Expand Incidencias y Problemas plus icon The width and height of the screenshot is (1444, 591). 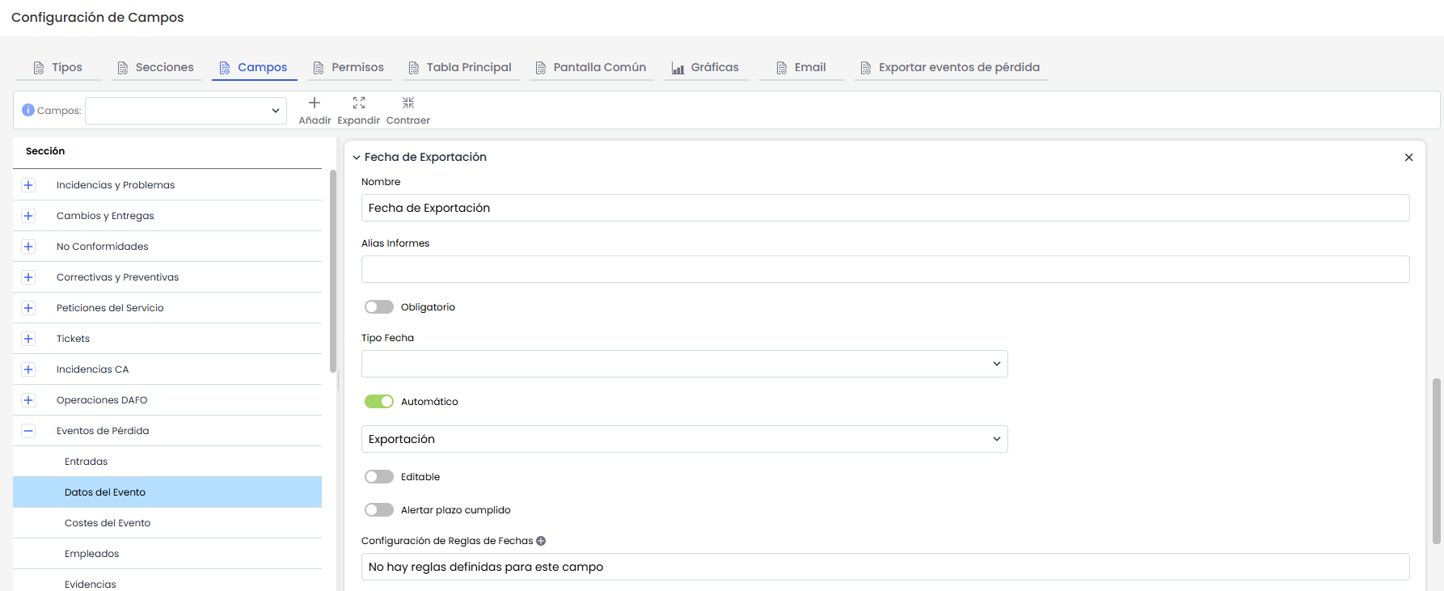(28, 185)
